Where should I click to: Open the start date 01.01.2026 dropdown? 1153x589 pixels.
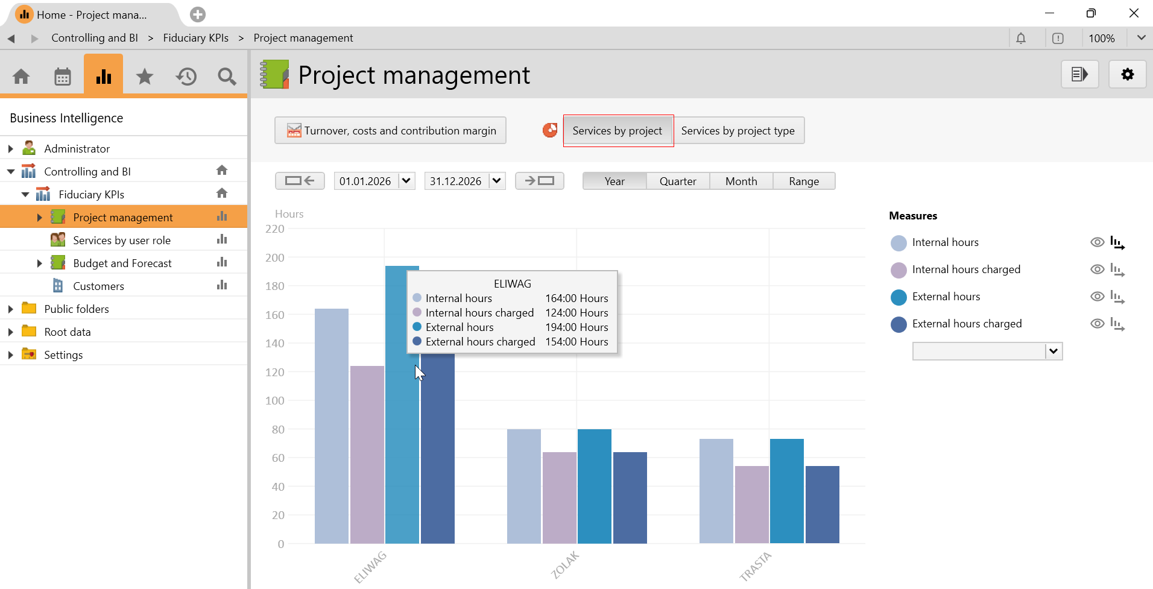(x=406, y=181)
